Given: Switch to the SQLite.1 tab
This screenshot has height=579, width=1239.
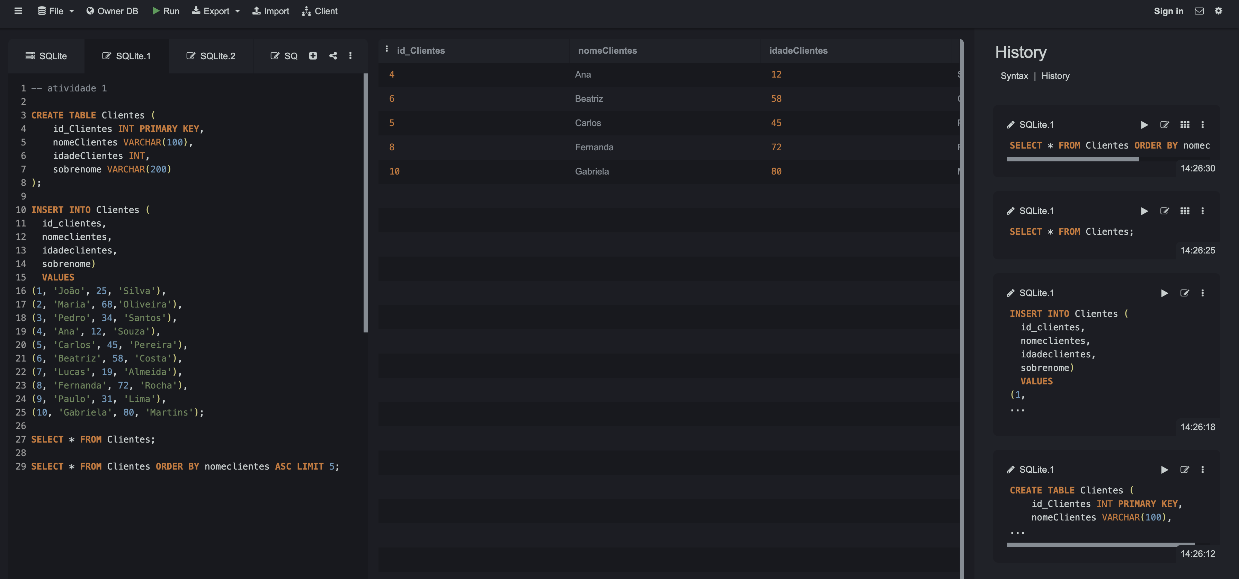Looking at the screenshot, I should [x=126, y=56].
